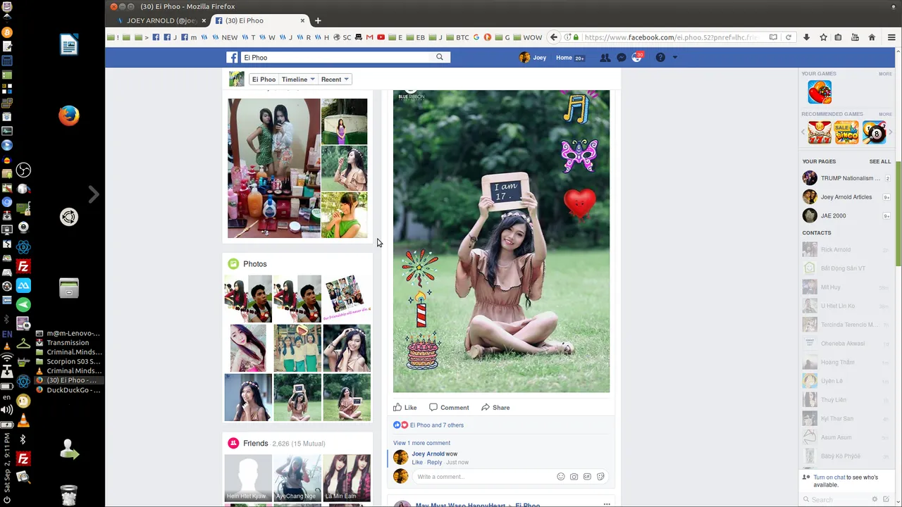Viewport: 902px width, 507px height.
Task: Open the Photos section heading
Action: coord(255,264)
